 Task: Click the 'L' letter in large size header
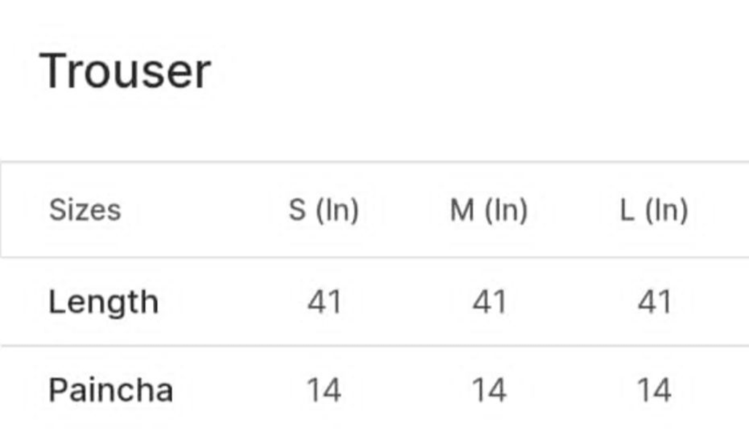coord(627,210)
